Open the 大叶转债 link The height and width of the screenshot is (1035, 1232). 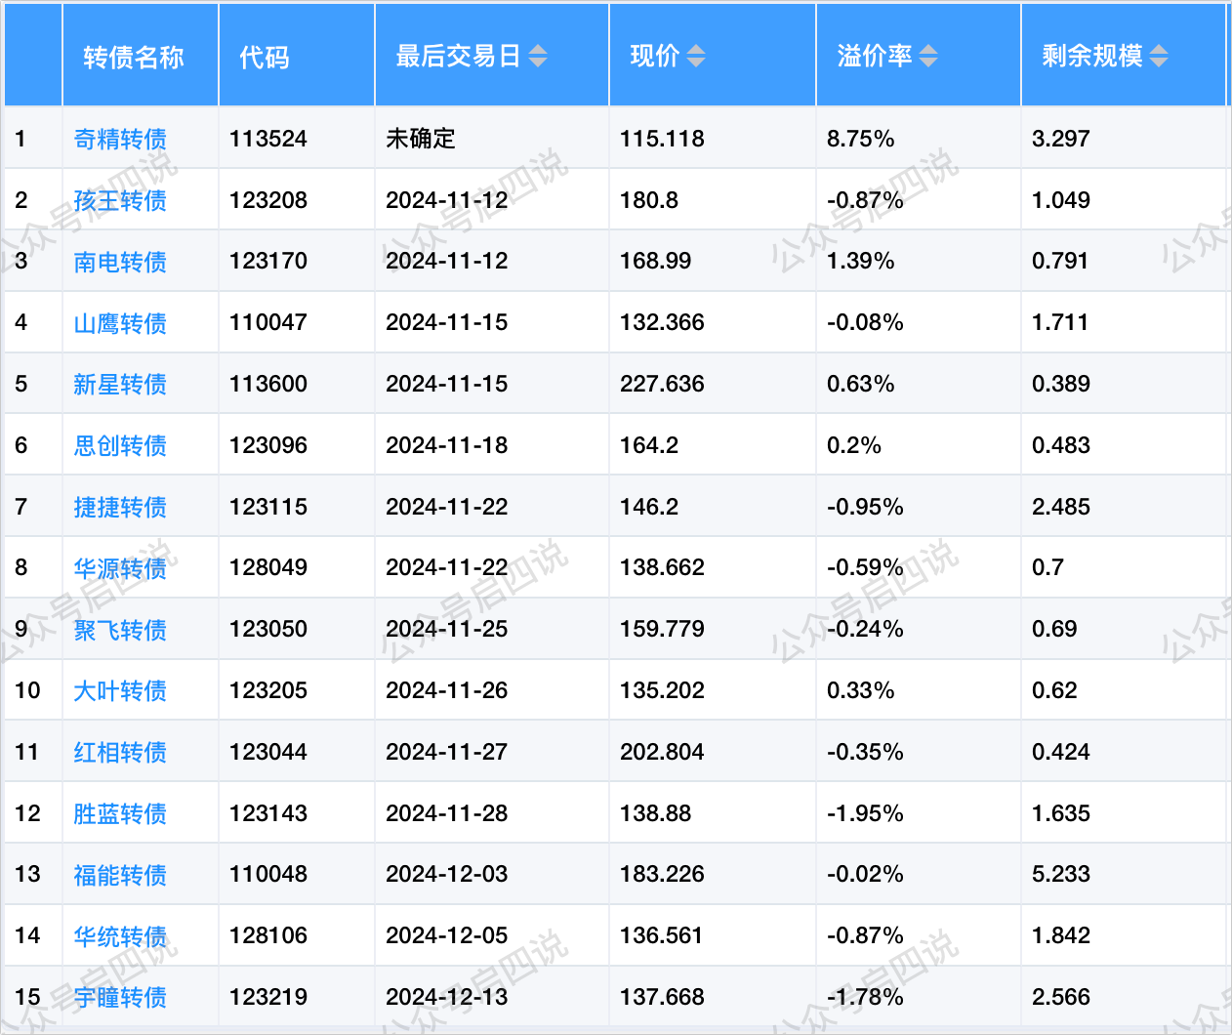coord(120,691)
